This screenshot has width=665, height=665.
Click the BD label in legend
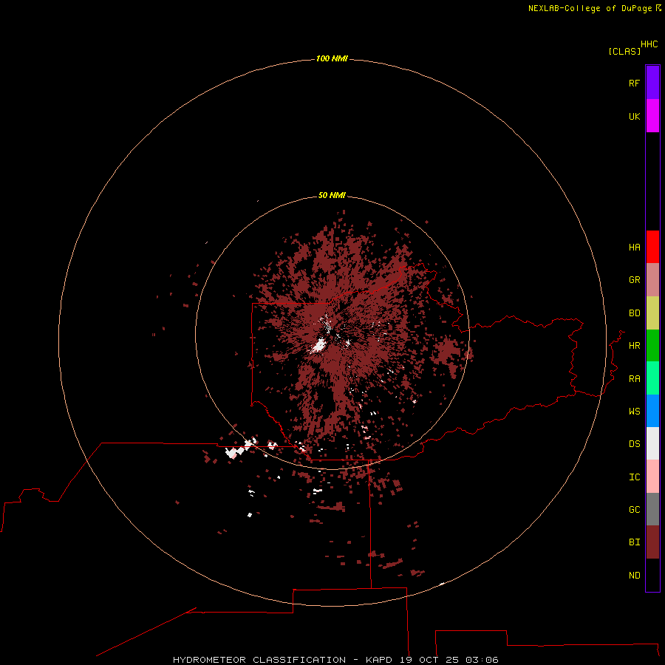(x=634, y=313)
